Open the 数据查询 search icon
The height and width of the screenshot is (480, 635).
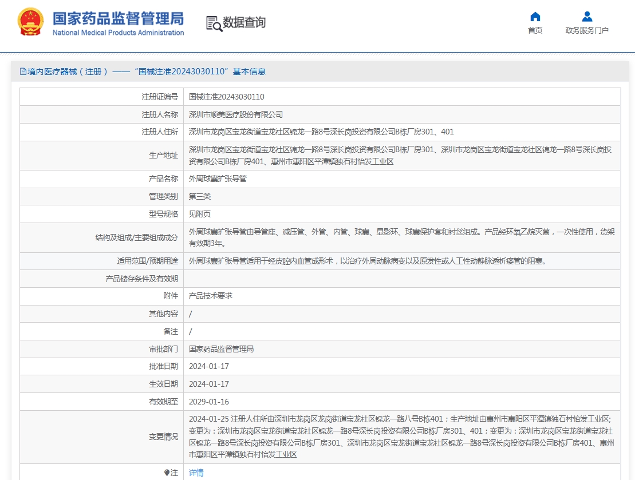(x=214, y=23)
